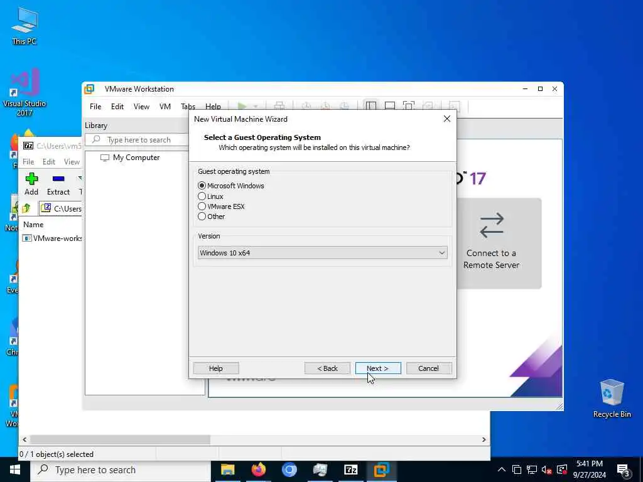Open the File menu in 7-Zip window

tap(28, 162)
